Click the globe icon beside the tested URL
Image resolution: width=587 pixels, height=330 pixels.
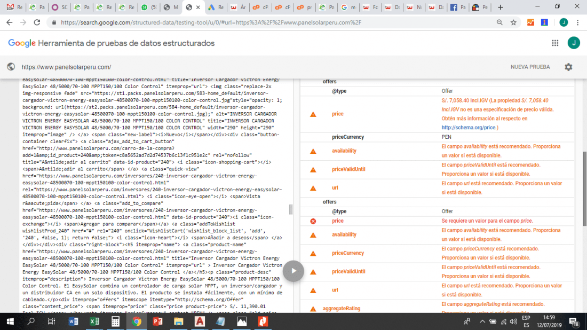(11, 67)
